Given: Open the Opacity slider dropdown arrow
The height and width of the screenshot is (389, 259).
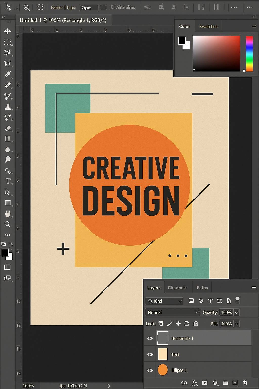Looking at the screenshot, I should (237, 313).
